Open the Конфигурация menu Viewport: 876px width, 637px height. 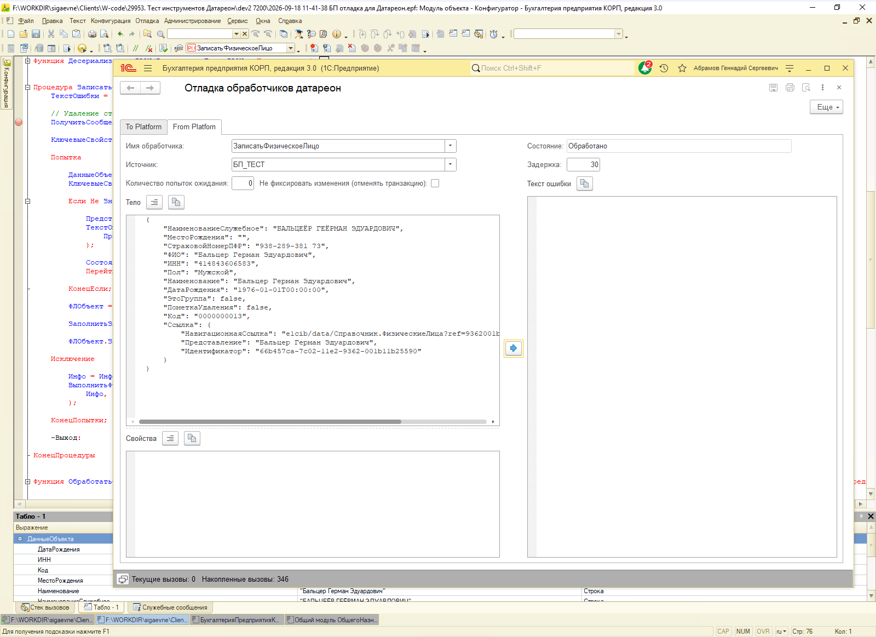111,21
